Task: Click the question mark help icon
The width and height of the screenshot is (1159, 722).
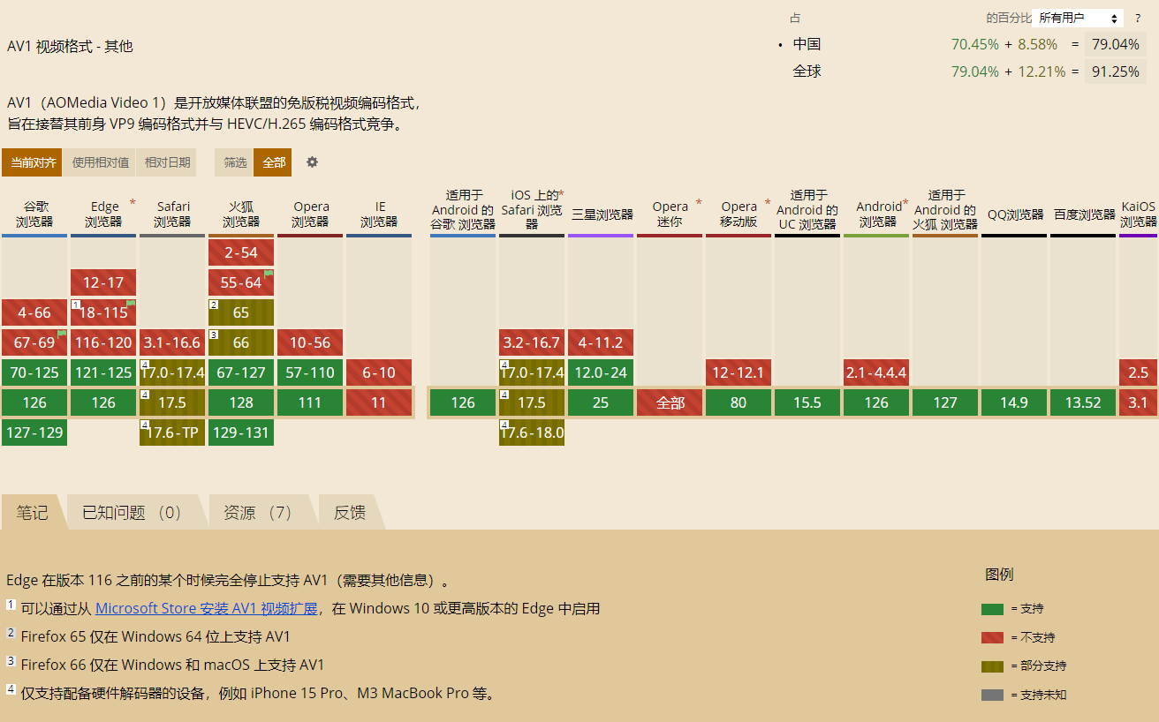Action: (x=1138, y=18)
